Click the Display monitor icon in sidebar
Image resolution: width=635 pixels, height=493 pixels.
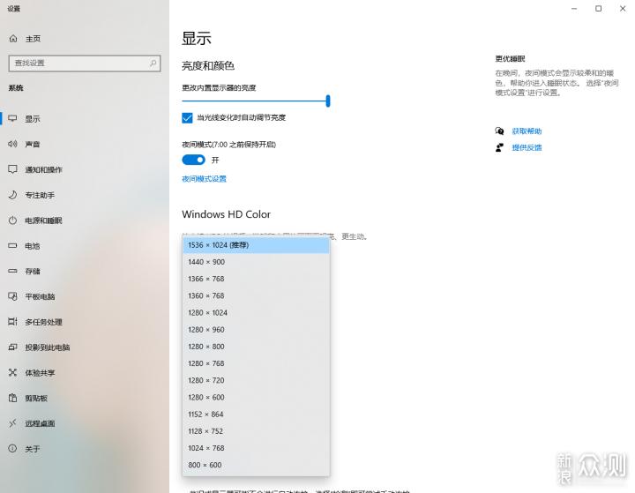(13, 118)
